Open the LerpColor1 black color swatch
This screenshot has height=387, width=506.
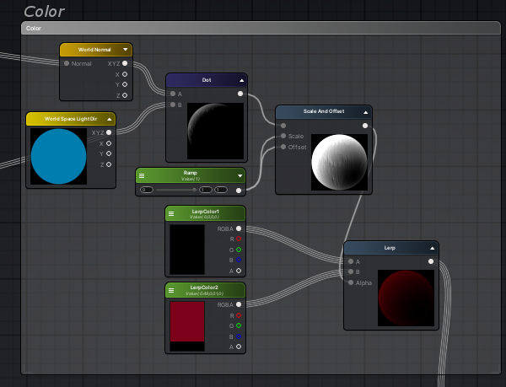point(187,249)
